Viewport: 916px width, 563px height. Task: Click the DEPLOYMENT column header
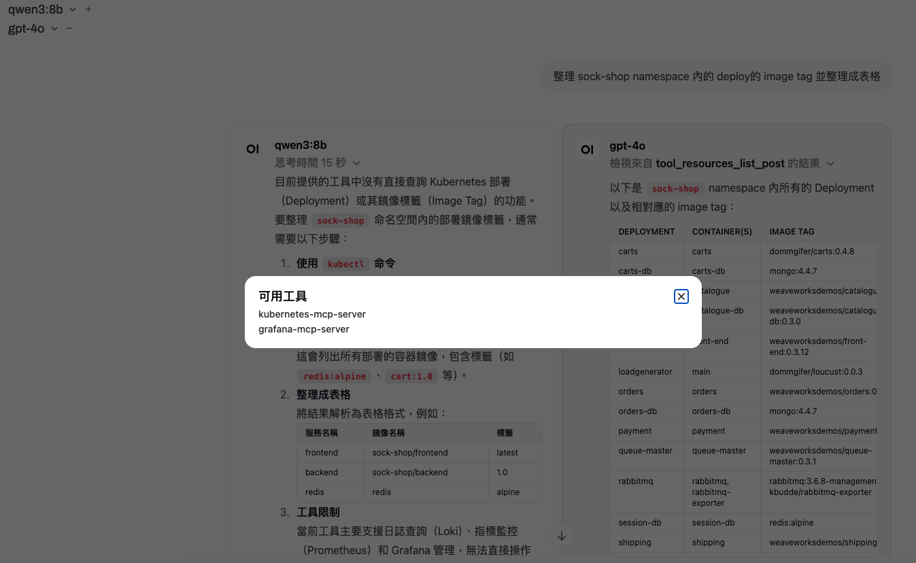click(x=646, y=232)
